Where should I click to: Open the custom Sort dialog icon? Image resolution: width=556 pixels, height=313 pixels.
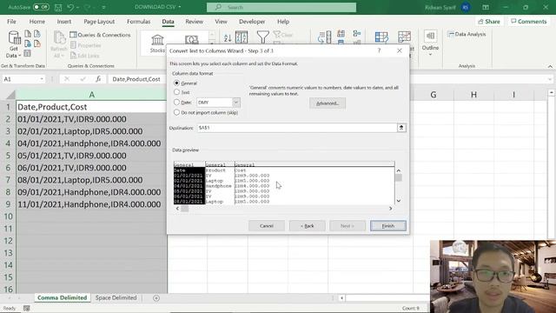(242, 37)
